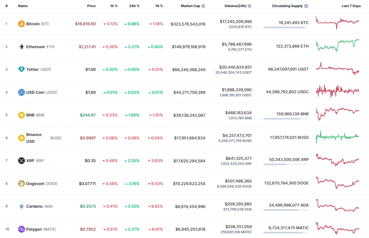This screenshot has height=238, width=369.
Task: Open the Market Cap info tooltip
Action: coord(203,6)
